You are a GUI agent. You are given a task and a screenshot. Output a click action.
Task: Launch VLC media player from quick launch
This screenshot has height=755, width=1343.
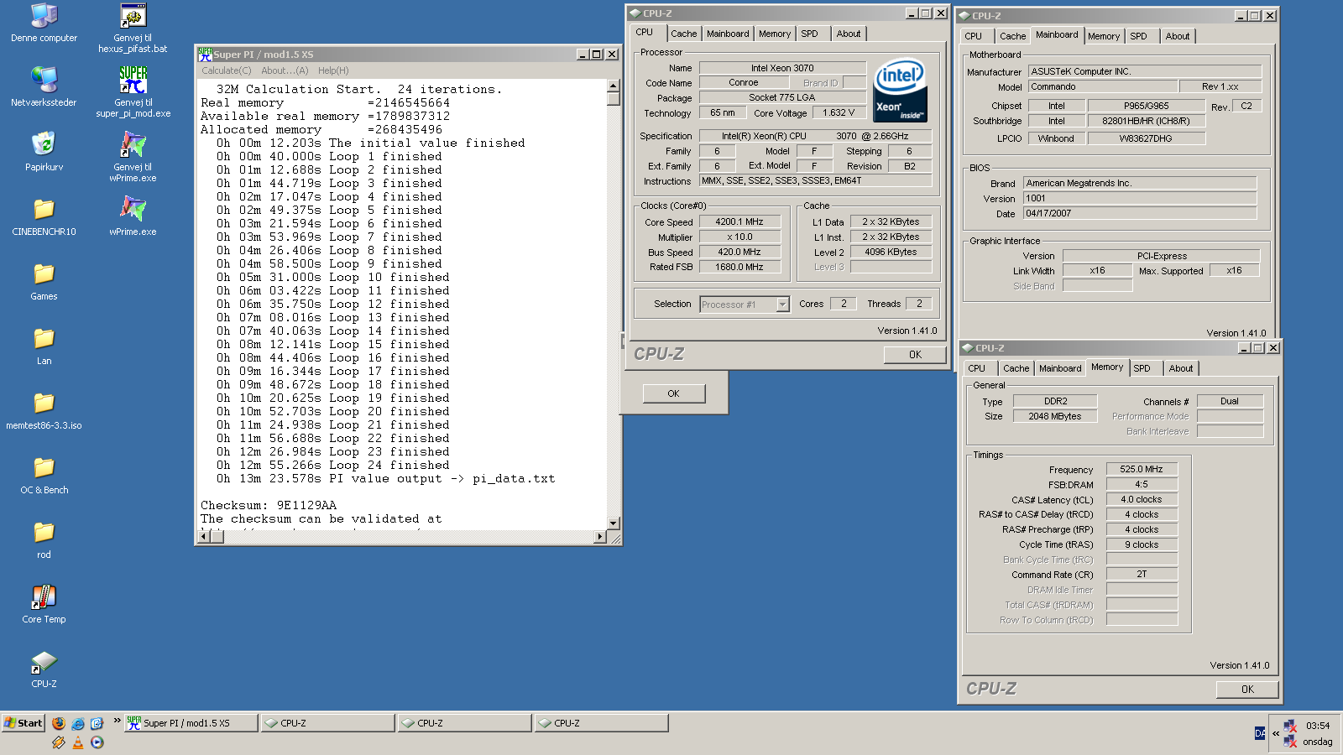coord(78,742)
